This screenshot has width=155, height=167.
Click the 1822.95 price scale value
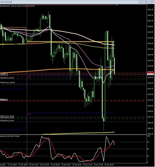tap(150, 10)
